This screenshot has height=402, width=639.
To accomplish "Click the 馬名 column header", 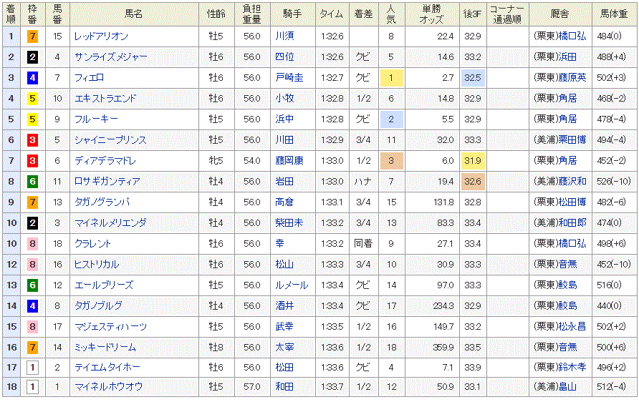I will (134, 14).
